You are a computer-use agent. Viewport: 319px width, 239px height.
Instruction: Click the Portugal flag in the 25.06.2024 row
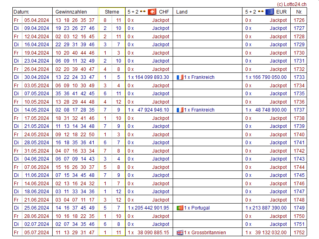tap(180, 208)
